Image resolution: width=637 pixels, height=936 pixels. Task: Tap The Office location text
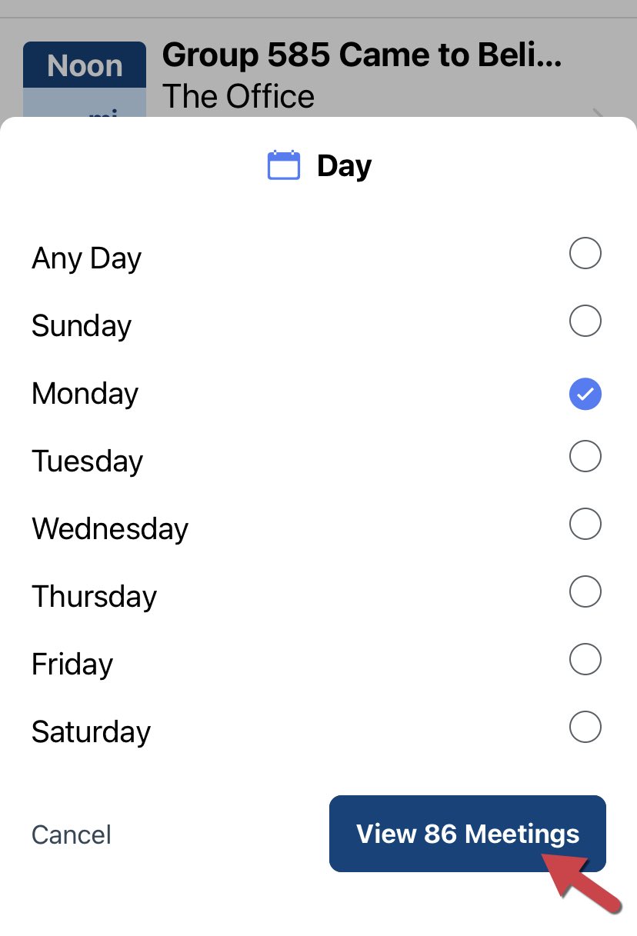(238, 97)
